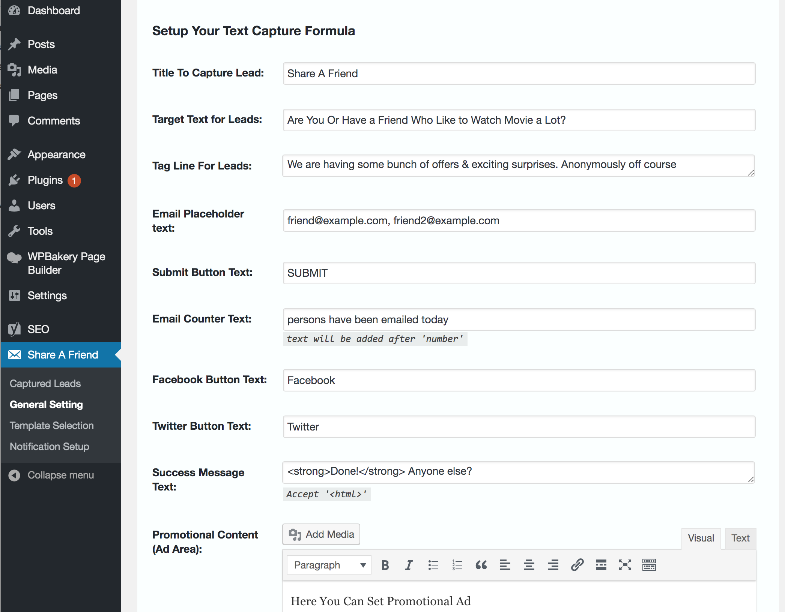The width and height of the screenshot is (785, 612).
Task: Insert a numbered list
Action: [x=457, y=565]
